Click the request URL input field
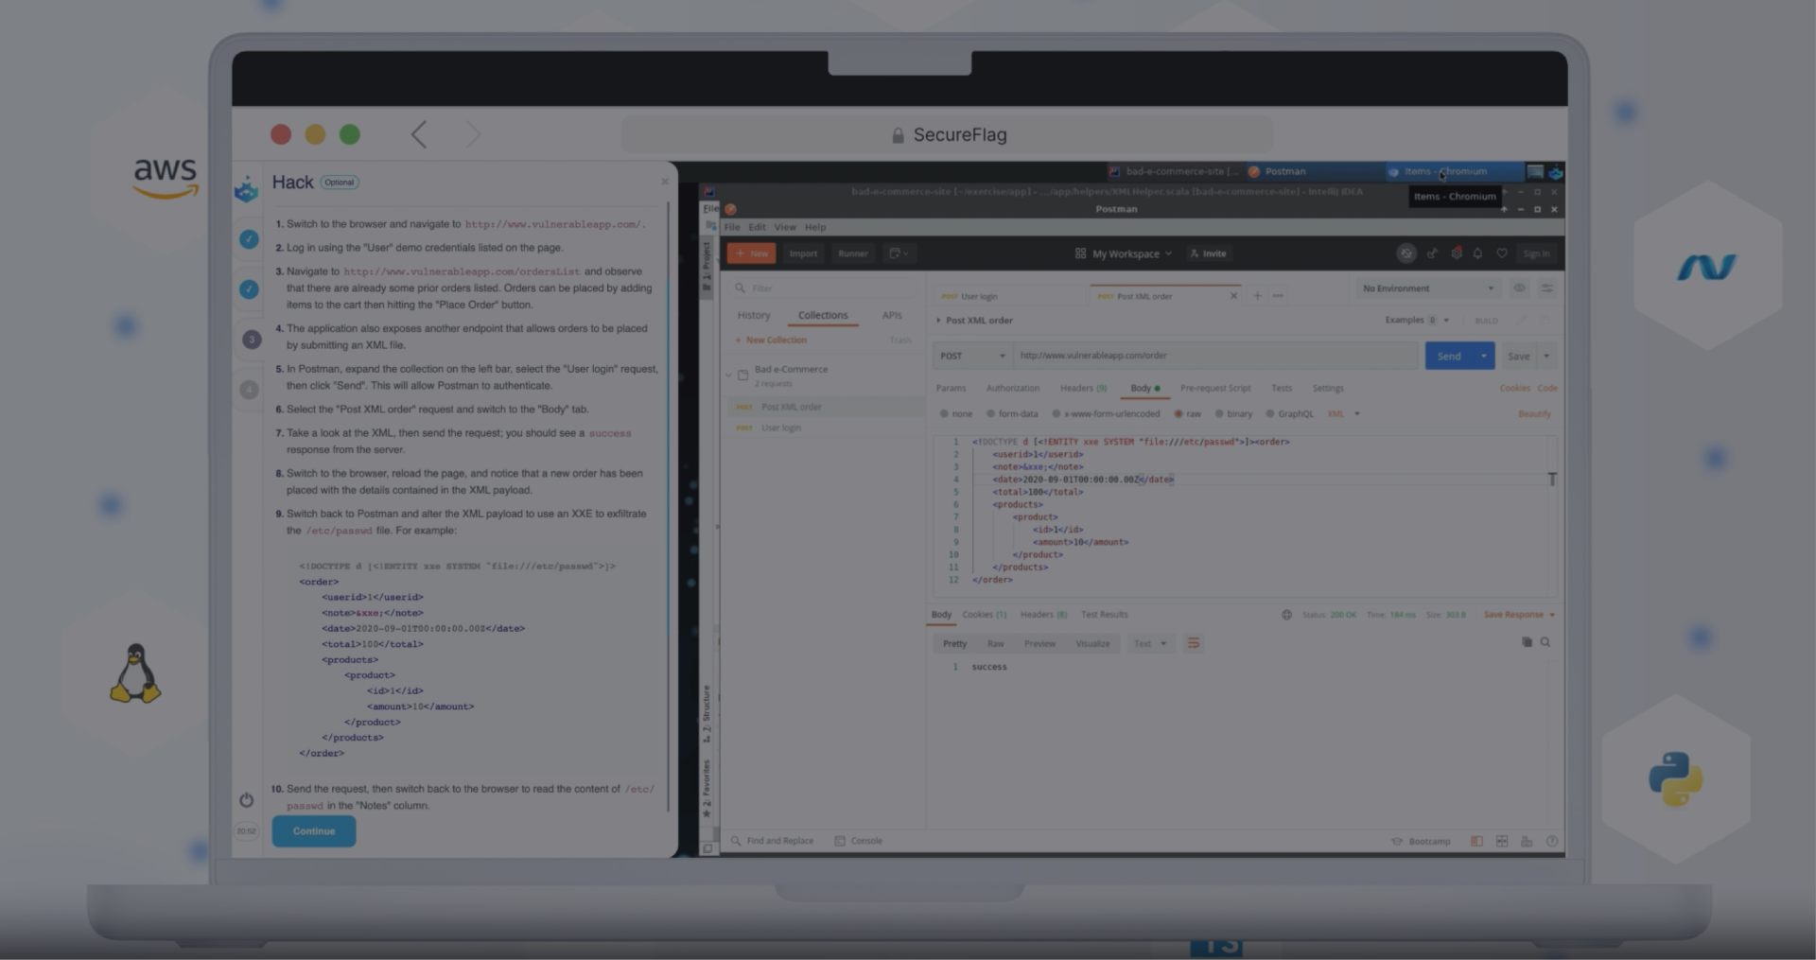 pos(1215,356)
